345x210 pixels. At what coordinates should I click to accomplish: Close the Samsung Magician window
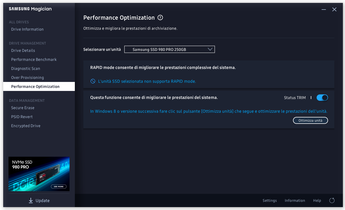(x=334, y=10)
